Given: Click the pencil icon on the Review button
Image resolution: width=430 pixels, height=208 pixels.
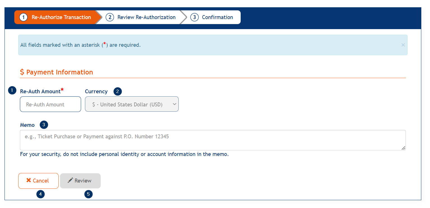Looking at the screenshot, I should (x=70, y=181).
